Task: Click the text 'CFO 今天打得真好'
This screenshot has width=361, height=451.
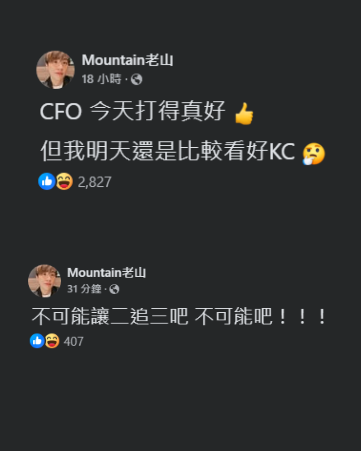Action: point(132,111)
